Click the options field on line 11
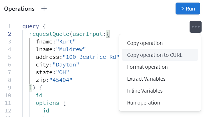 pos(47,103)
